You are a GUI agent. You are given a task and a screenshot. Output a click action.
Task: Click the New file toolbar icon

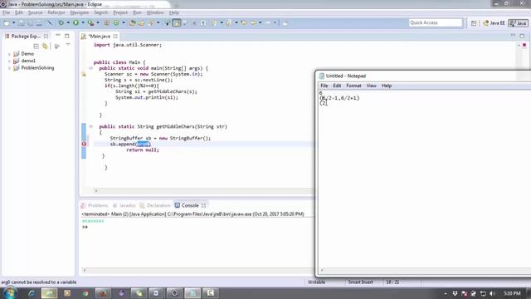coord(7,23)
